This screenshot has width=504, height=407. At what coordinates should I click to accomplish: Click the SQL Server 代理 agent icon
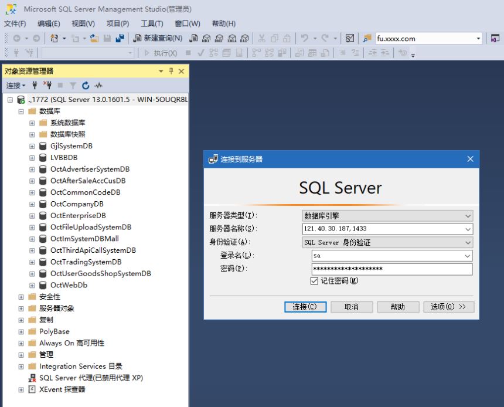click(32, 378)
